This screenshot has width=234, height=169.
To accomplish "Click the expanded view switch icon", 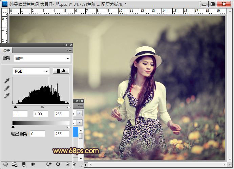I will pos(15,164).
